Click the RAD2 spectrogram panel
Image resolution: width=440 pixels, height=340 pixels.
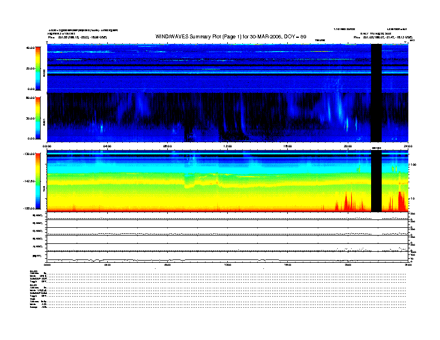[x=227, y=68]
